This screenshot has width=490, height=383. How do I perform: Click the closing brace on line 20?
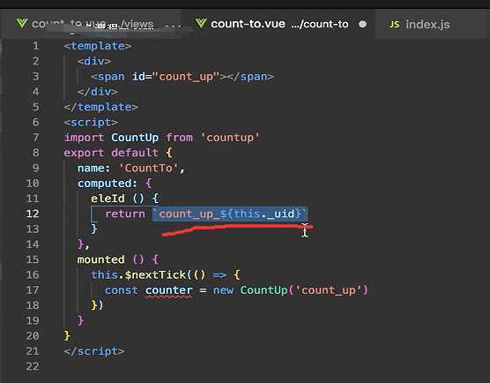(67, 335)
